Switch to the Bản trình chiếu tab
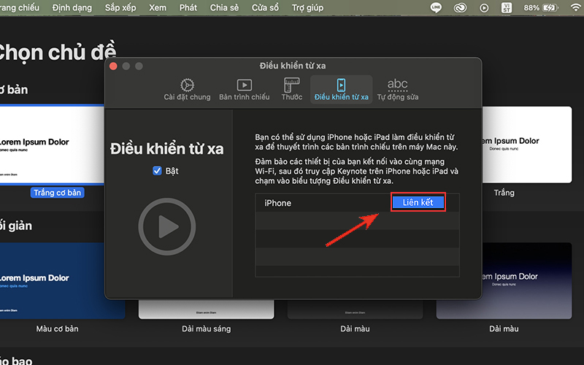This screenshot has height=365, width=584. (x=244, y=90)
